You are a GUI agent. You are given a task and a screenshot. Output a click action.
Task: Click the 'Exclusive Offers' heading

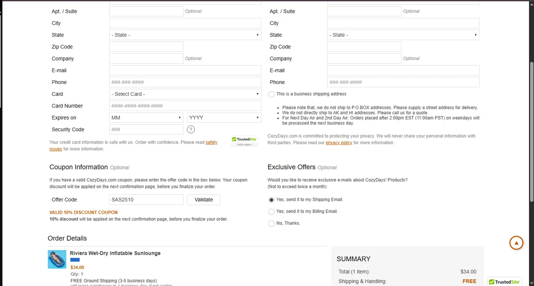click(x=292, y=167)
